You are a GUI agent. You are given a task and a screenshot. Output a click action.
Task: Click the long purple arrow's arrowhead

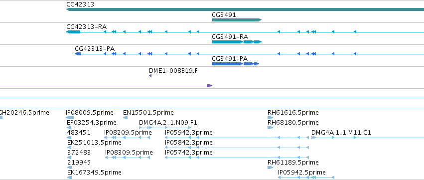pos(210,86)
